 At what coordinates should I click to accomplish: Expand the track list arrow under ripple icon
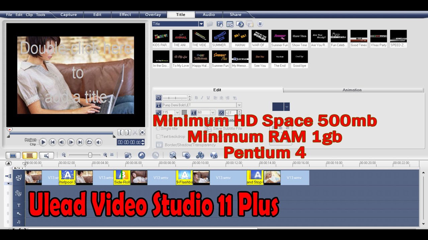coord(8,184)
